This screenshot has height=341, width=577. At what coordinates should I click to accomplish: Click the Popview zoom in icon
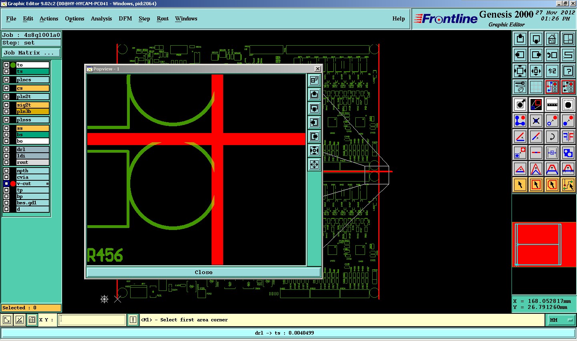pos(315,150)
